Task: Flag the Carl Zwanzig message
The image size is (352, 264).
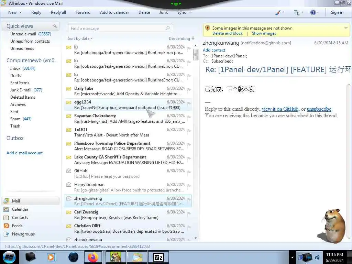Action: (x=189, y=213)
